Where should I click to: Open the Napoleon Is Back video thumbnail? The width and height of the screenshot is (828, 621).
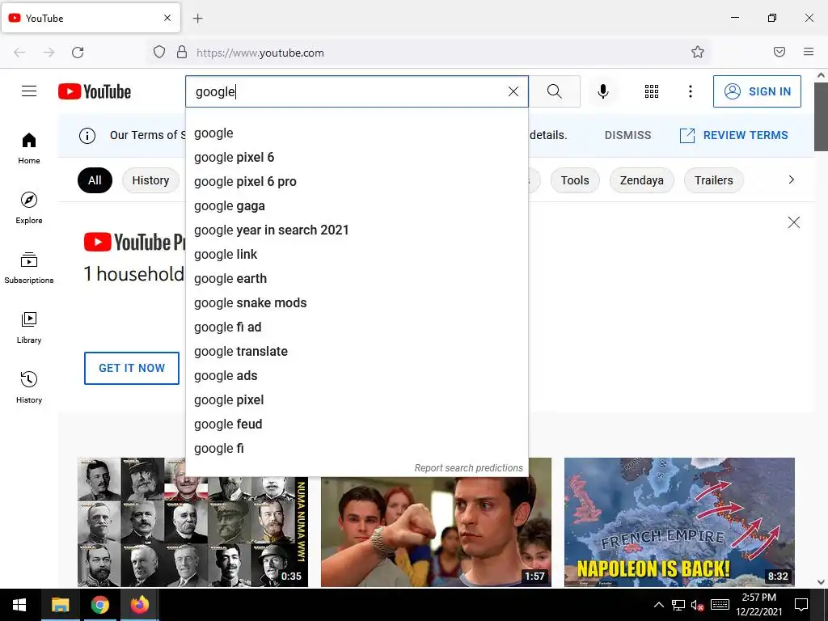coord(679,522)
